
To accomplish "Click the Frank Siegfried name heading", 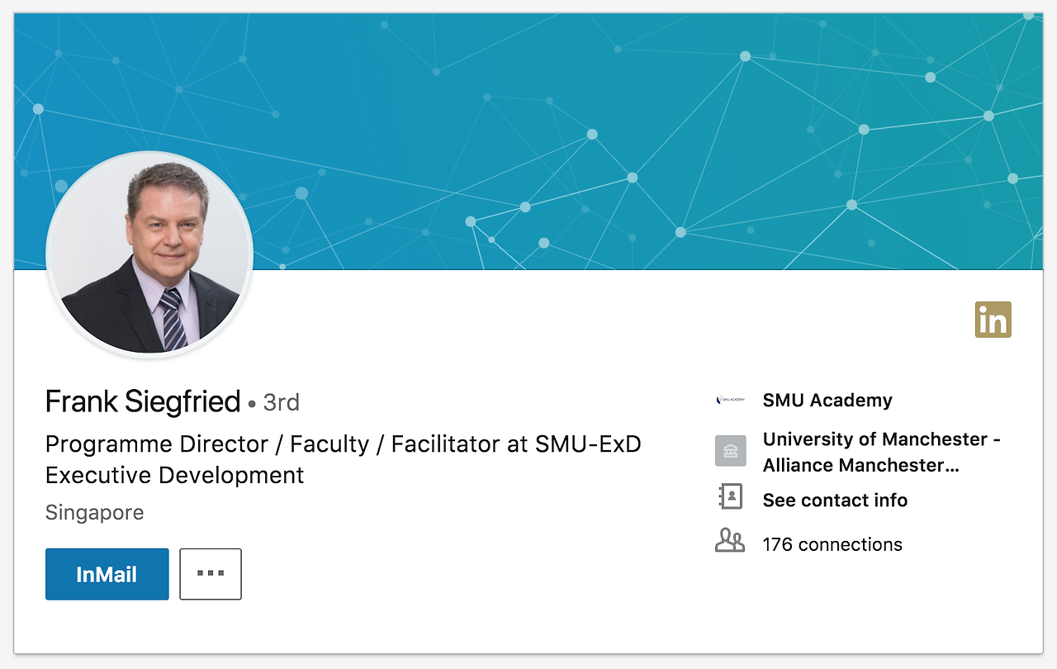I will [143, 402].
